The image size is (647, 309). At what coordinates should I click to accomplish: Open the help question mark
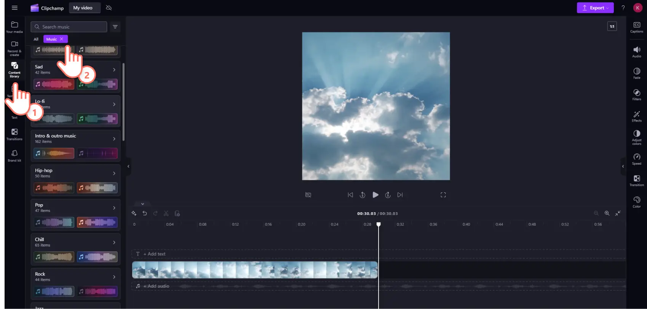point(623,8)
